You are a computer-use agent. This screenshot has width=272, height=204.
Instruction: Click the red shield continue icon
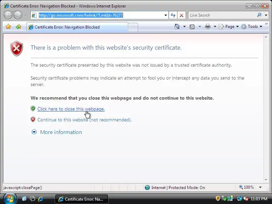click(x=33, y=120)
